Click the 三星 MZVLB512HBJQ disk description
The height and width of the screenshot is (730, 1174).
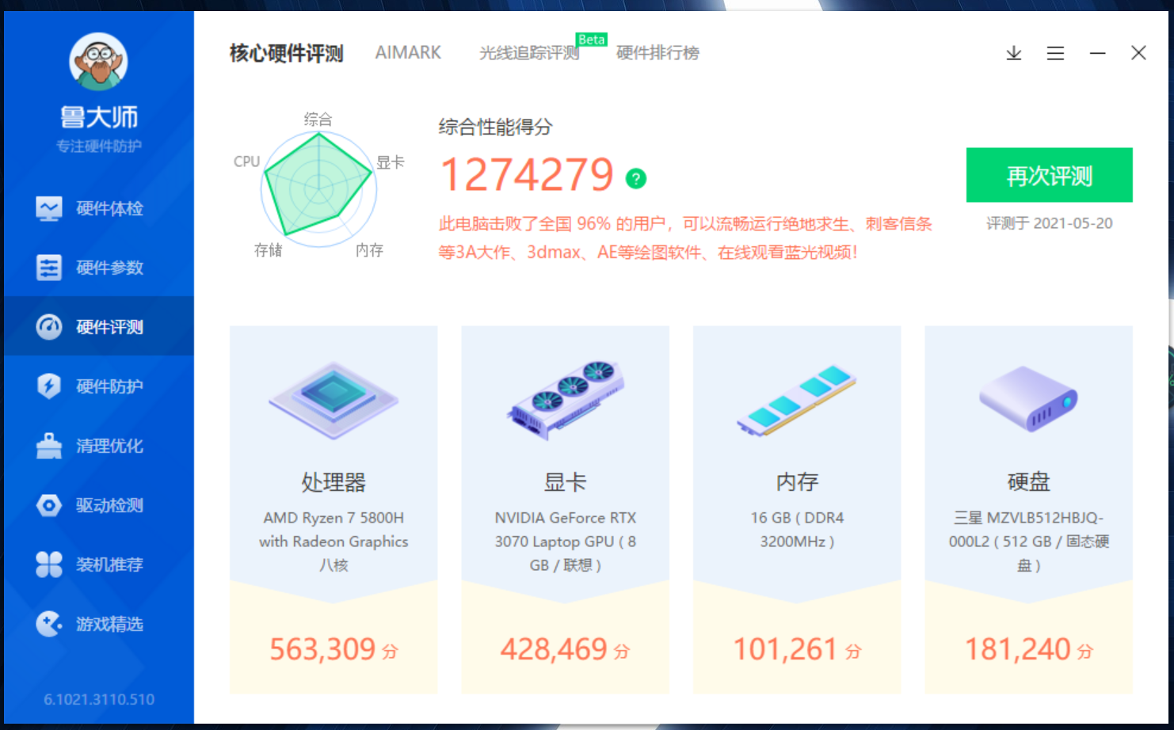coord(1028,542)
